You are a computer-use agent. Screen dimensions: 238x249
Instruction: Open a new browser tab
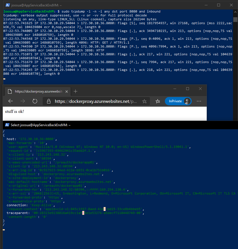76,91
